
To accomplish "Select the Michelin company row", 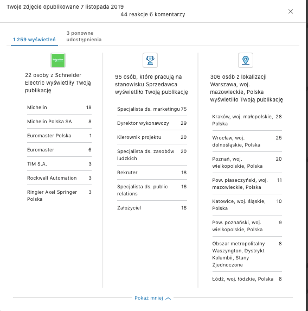I will point(59,107).
